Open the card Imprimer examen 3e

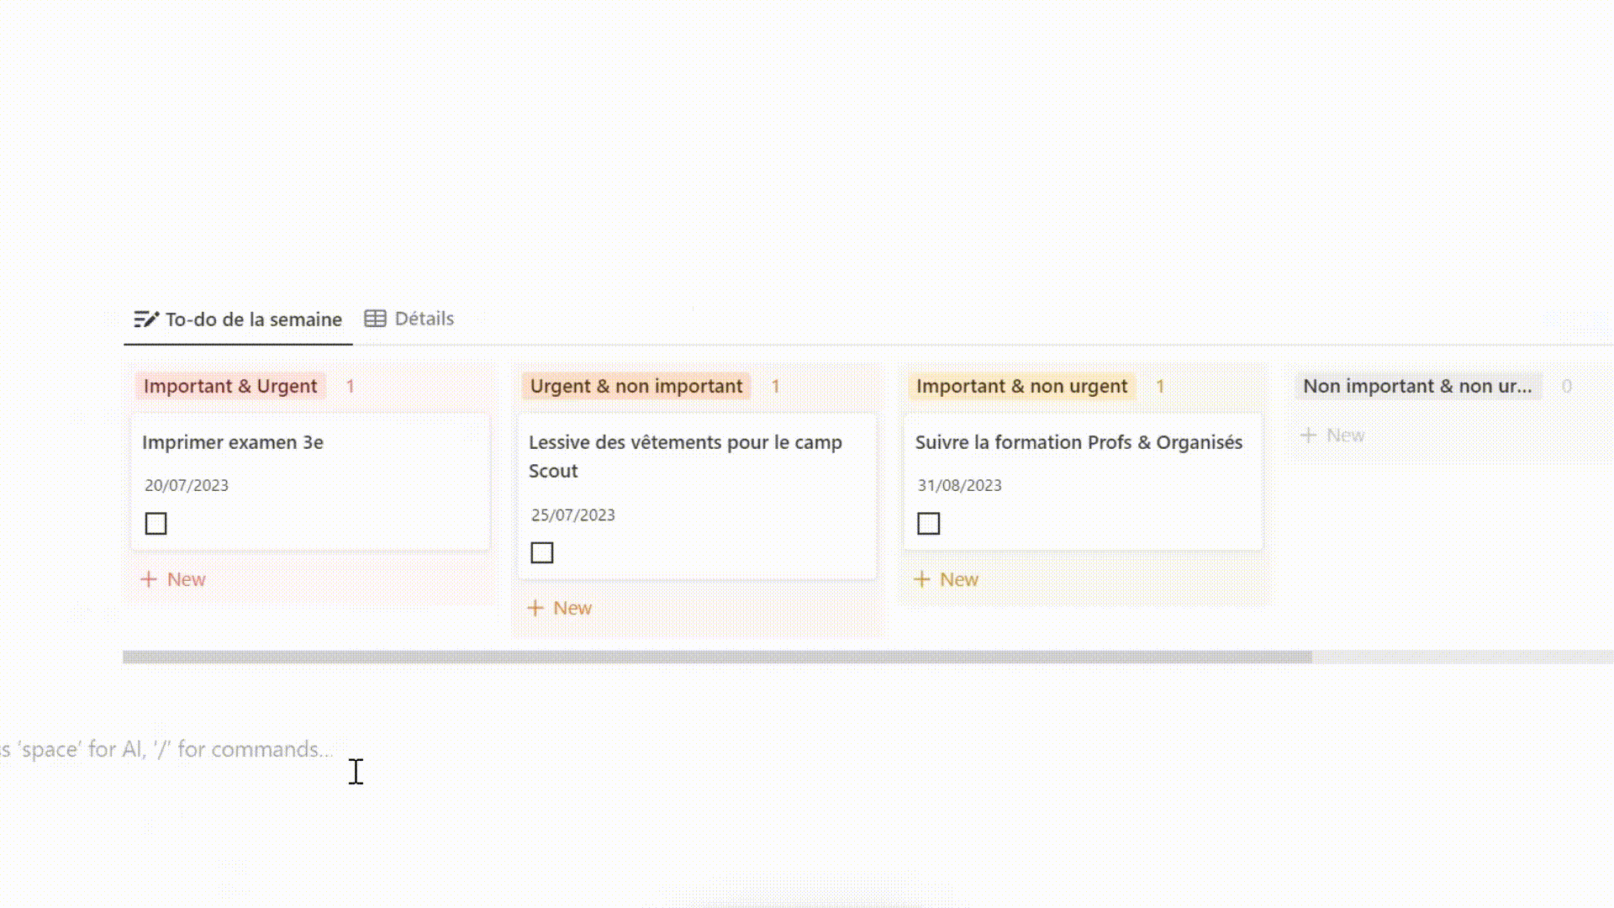[x=310, y=482]
